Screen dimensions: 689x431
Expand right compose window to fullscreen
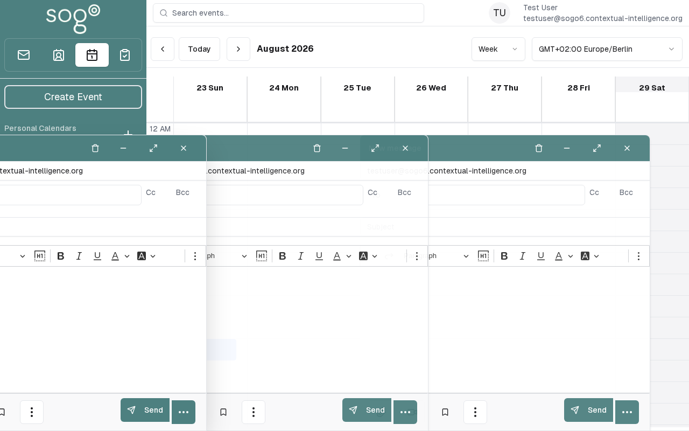pyautogui.click(x=597, y=148)
